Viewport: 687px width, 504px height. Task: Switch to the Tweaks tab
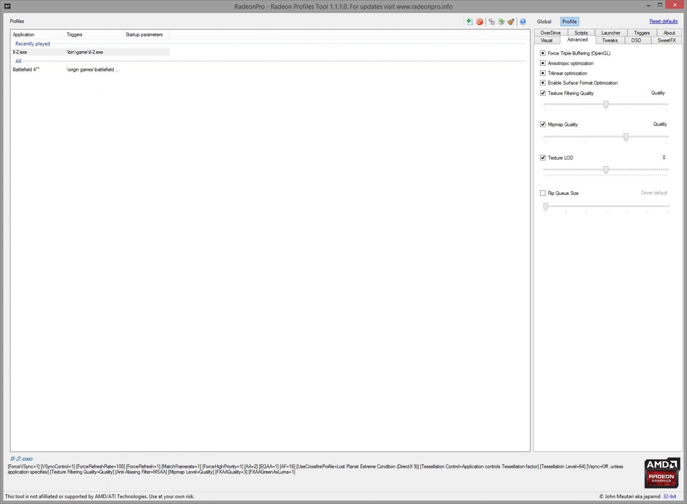pos(610,40)
